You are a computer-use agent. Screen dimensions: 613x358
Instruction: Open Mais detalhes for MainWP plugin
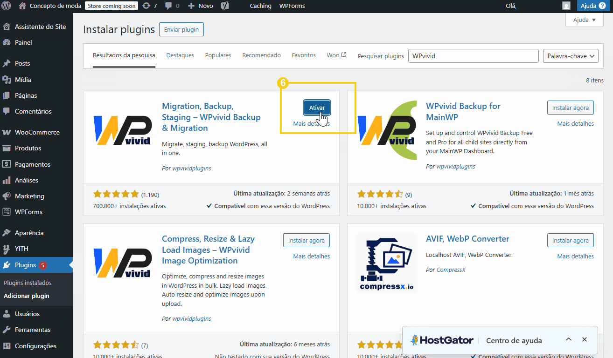[575, 123]
